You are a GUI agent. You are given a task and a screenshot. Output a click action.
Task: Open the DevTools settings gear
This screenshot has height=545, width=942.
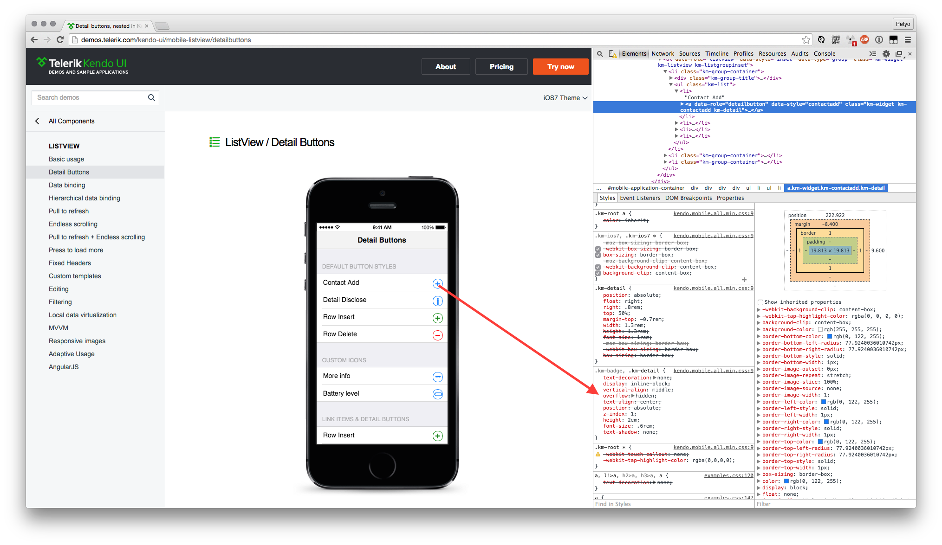[x=886, y=54]
